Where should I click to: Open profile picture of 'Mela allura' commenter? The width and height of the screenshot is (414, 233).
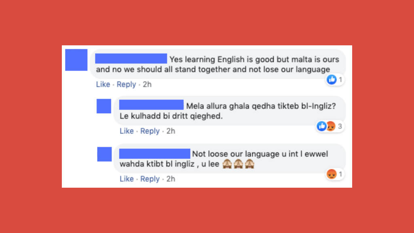(104, 106)
